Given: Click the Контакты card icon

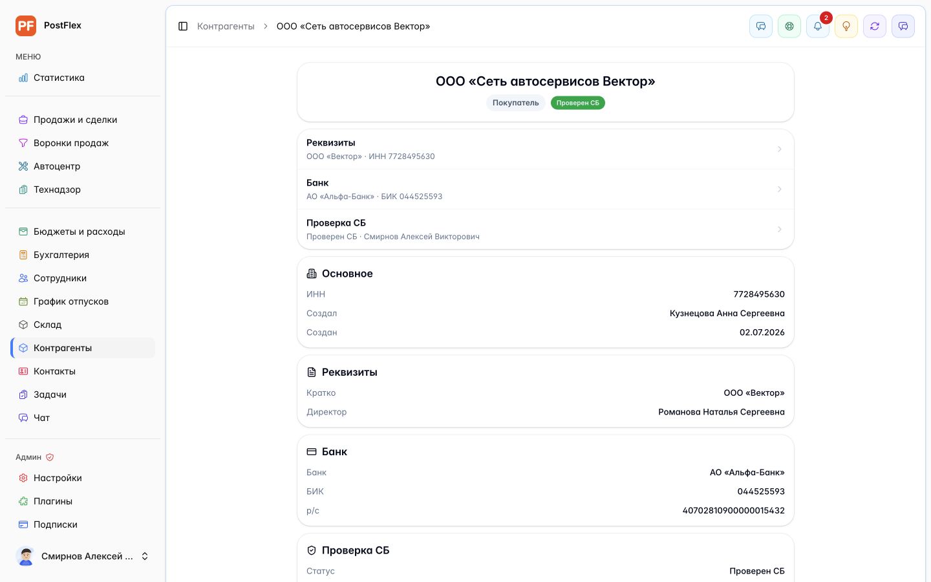Looking at the screenshot, I should pyautogui.click(x=23, y=371).
